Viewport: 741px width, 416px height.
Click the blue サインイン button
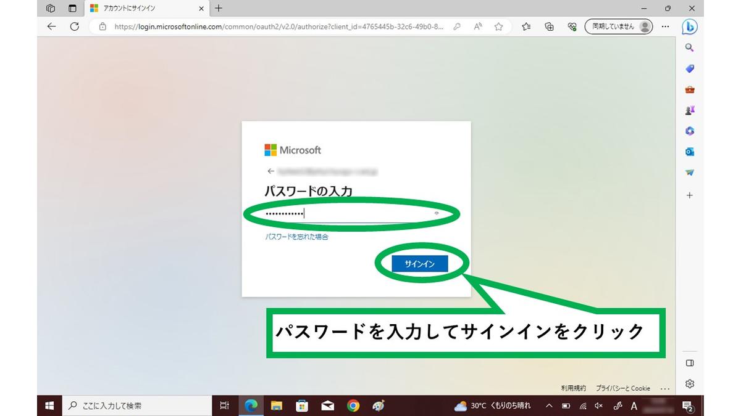[419, 264]
